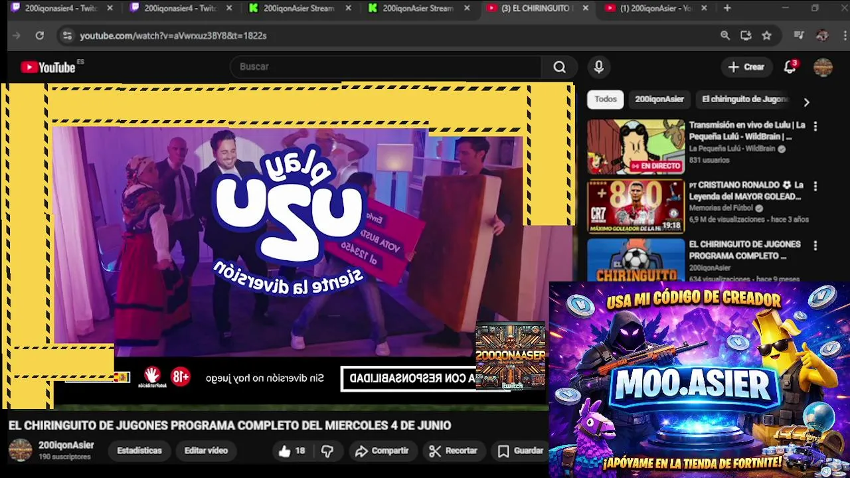Image resolution: width=850 pixels, height=478 pixels.
Task: Open the notifications bell
Action: 790,67
